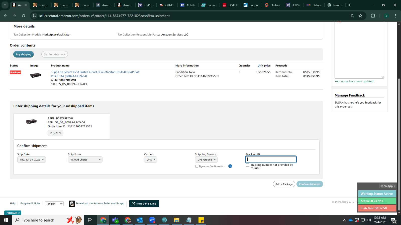The width and height of the screenshot is (401, 225).
Task: Show hidden system tray icons
Action: click(x=345, y=220)
